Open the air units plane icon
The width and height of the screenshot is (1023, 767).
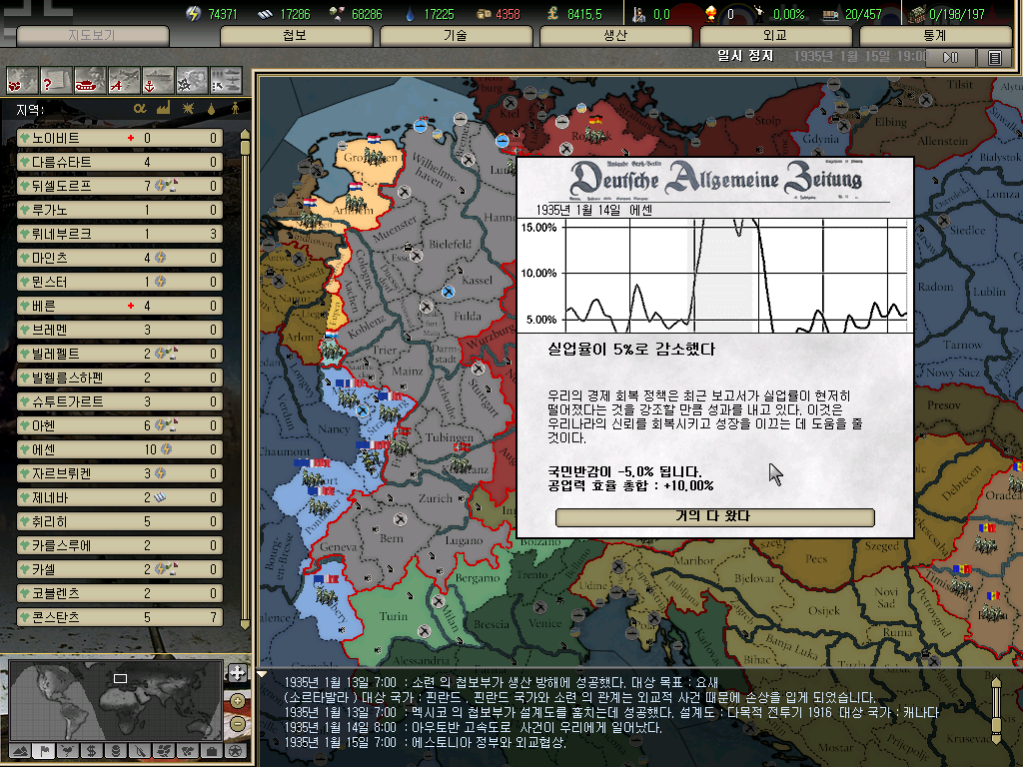(x=124, y=81)
